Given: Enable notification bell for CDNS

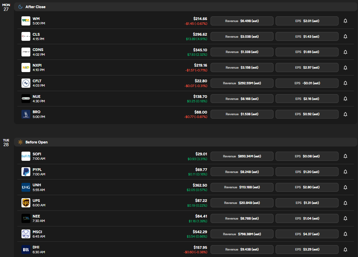Looking at the screenshot, I should coord(345,52).
